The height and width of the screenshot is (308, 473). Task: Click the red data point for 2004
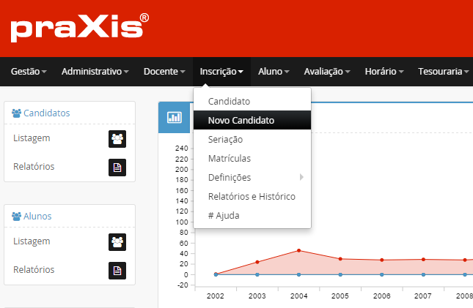(x=298, y=250)
